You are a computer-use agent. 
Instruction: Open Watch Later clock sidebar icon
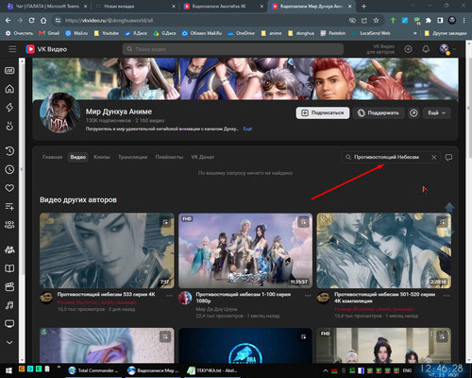click(x=9, y=169)
